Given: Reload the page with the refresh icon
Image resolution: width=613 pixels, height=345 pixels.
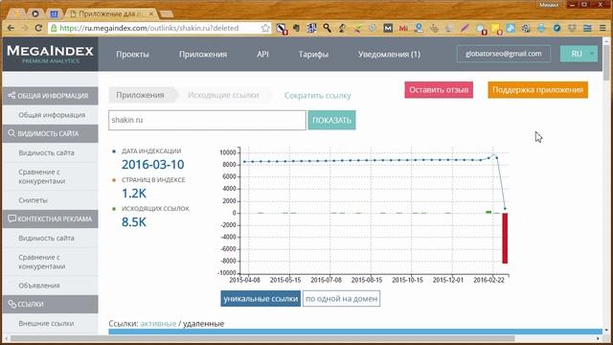Looking at the screenshot, I should tap(38, 28).
